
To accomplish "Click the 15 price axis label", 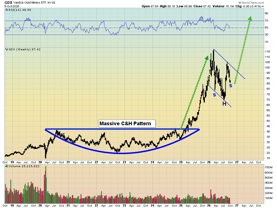I will [268, 158].
